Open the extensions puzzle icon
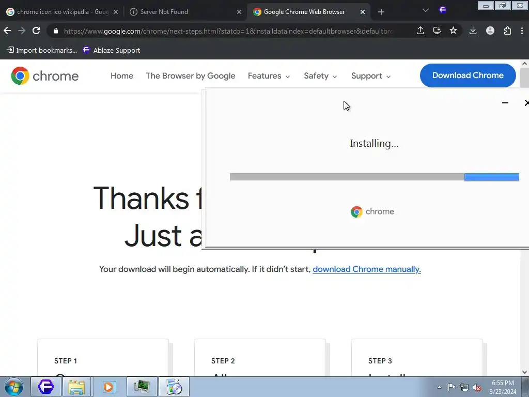This screenshot has height=397, width=529. [x=507, y=30]
